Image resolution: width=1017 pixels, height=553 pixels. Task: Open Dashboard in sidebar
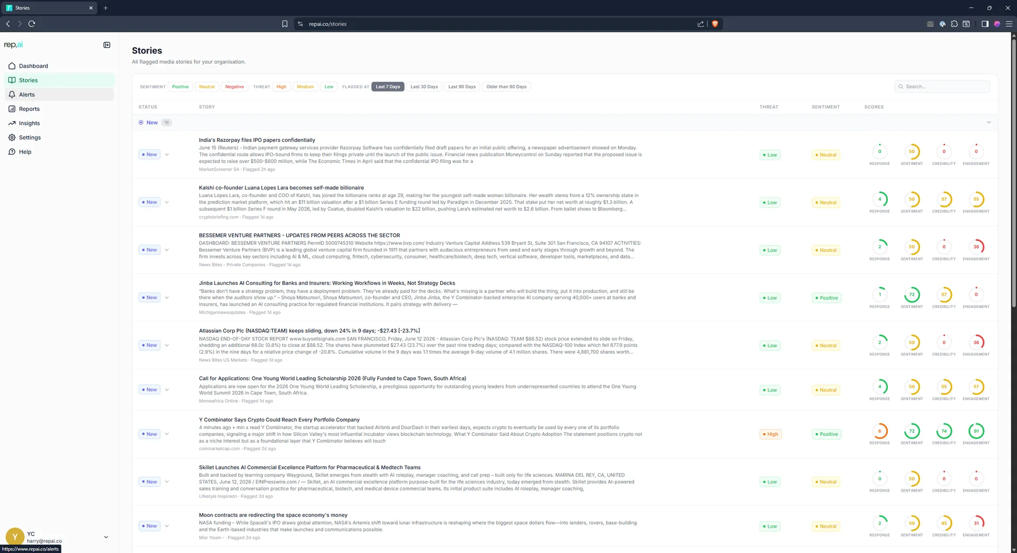point(59,66)
